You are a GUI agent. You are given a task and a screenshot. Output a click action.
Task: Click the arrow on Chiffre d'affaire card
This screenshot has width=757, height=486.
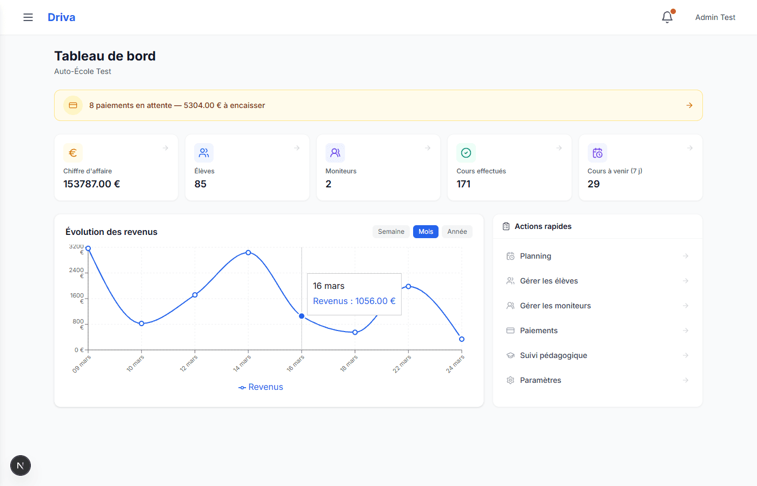(165, 148)
